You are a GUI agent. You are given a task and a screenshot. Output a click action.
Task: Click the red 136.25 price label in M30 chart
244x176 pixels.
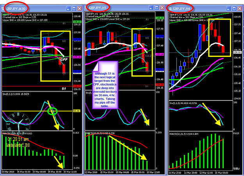(x=77, y=86)
